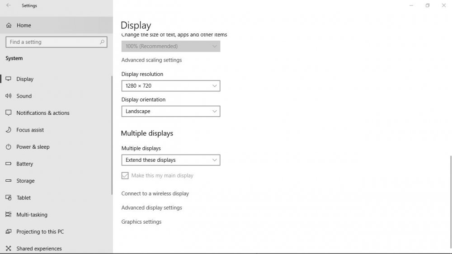
Task: Click the Focus assist moon icon
Action: click(x=8, y=130)
